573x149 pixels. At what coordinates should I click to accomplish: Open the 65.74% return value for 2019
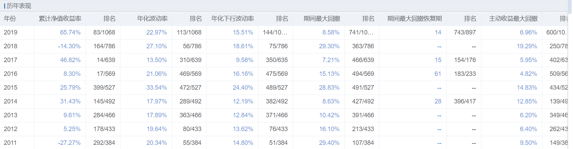[x=70, y=32]
